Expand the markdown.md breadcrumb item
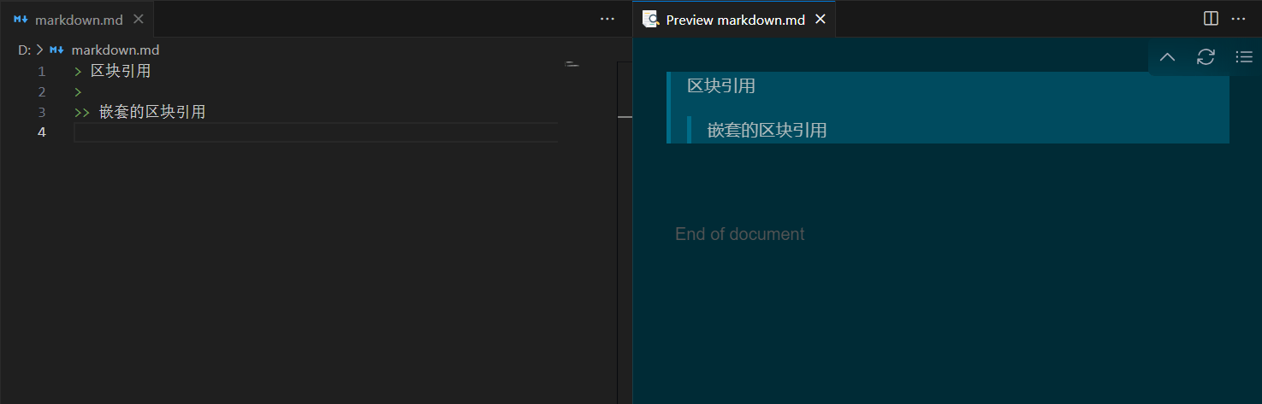Image resolution: width=1262 pixels, height=404 pixels. click(115, 50)
